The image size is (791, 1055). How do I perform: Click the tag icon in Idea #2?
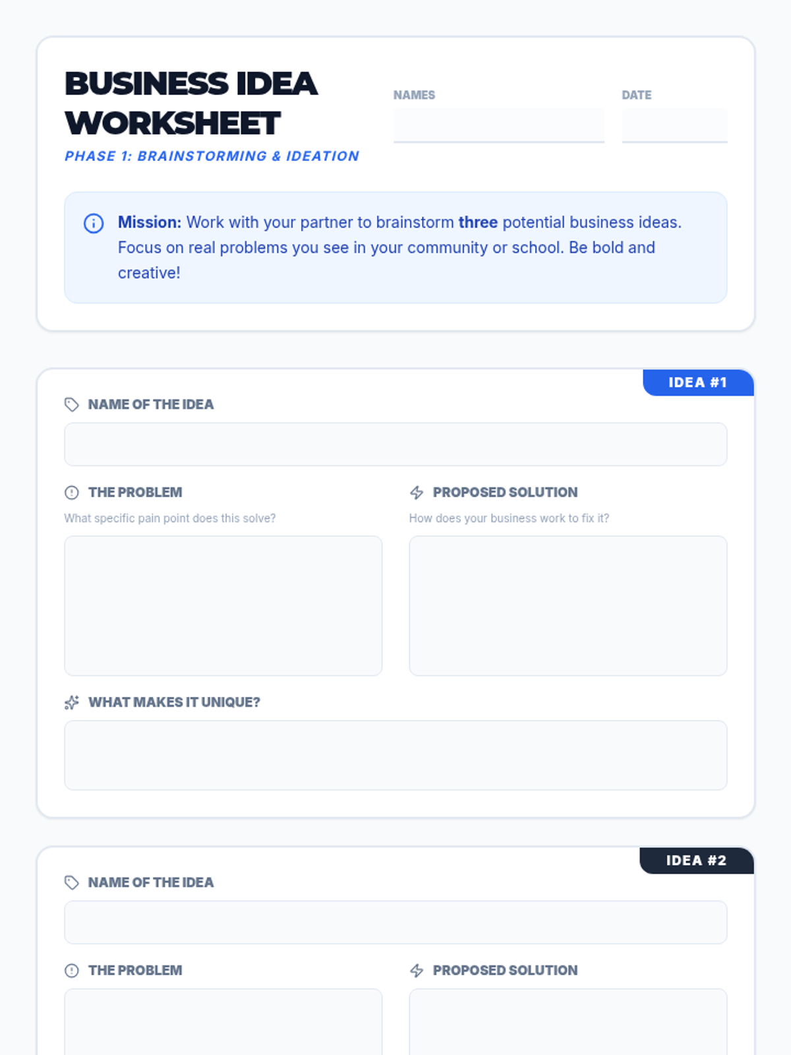pos(72,882)
